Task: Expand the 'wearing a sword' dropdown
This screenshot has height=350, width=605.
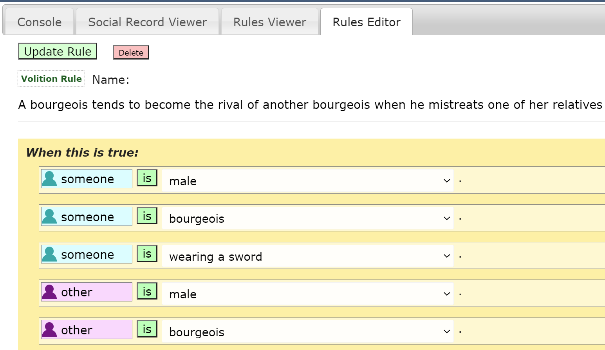Action: 308,256
